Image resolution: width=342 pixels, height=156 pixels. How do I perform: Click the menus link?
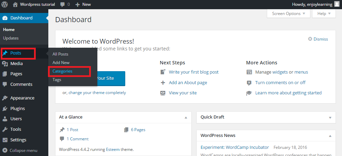pos(301,72)
